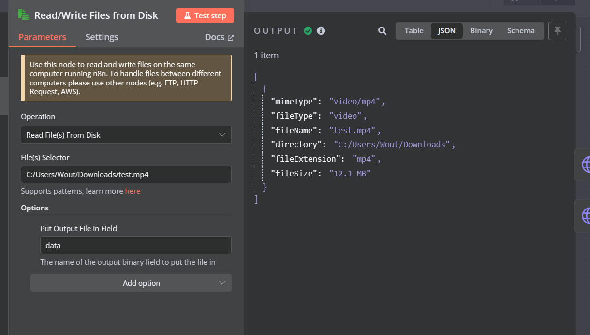Click the output info icon

[321, 31]
